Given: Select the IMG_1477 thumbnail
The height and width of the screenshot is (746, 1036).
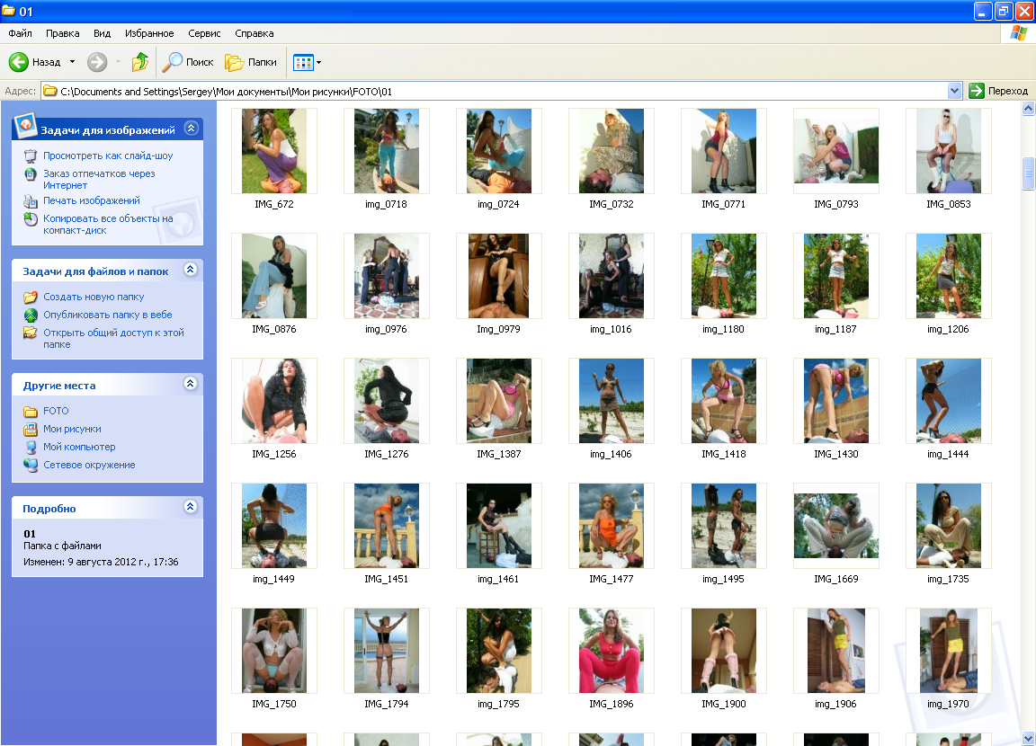Looking at the screenshot, I should point(612,526).
